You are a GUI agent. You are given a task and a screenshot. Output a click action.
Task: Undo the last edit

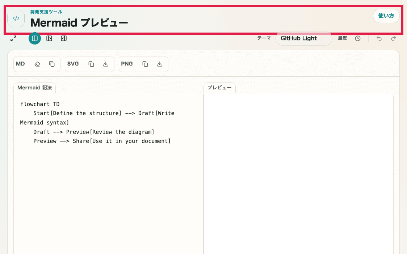tap(379, 38)
